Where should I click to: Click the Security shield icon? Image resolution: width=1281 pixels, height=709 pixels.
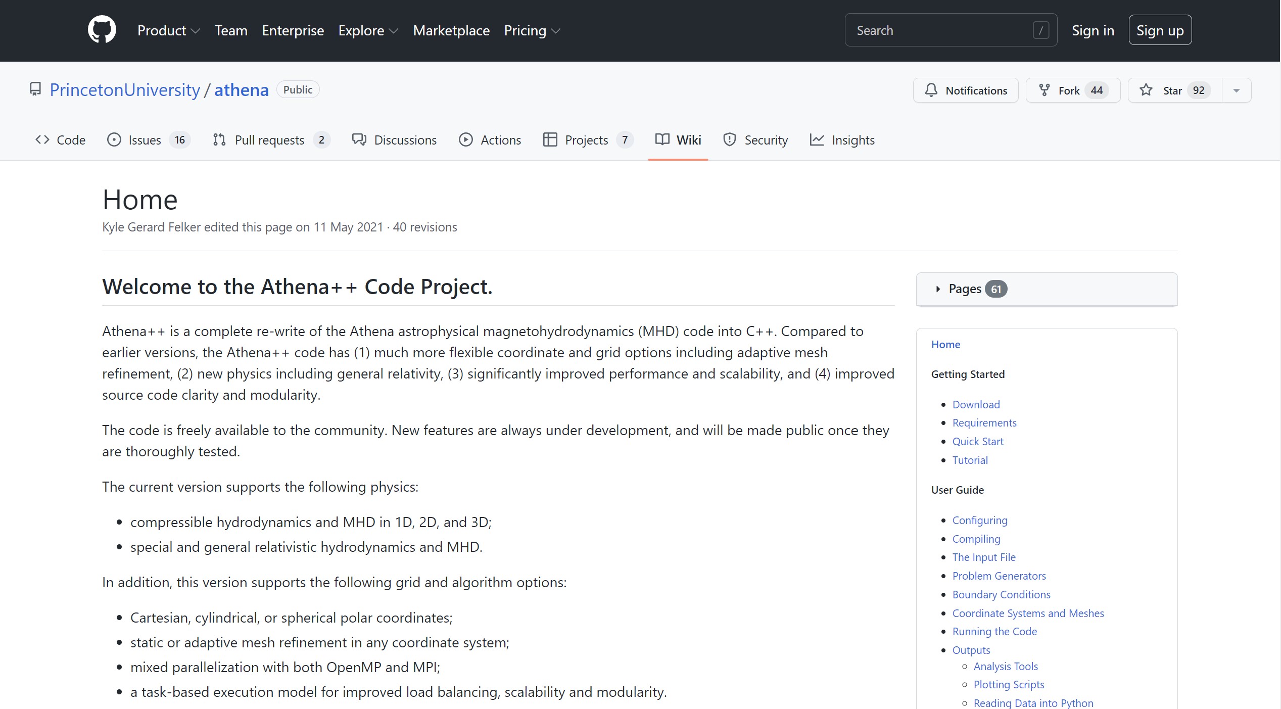click(x=729, y=140)
